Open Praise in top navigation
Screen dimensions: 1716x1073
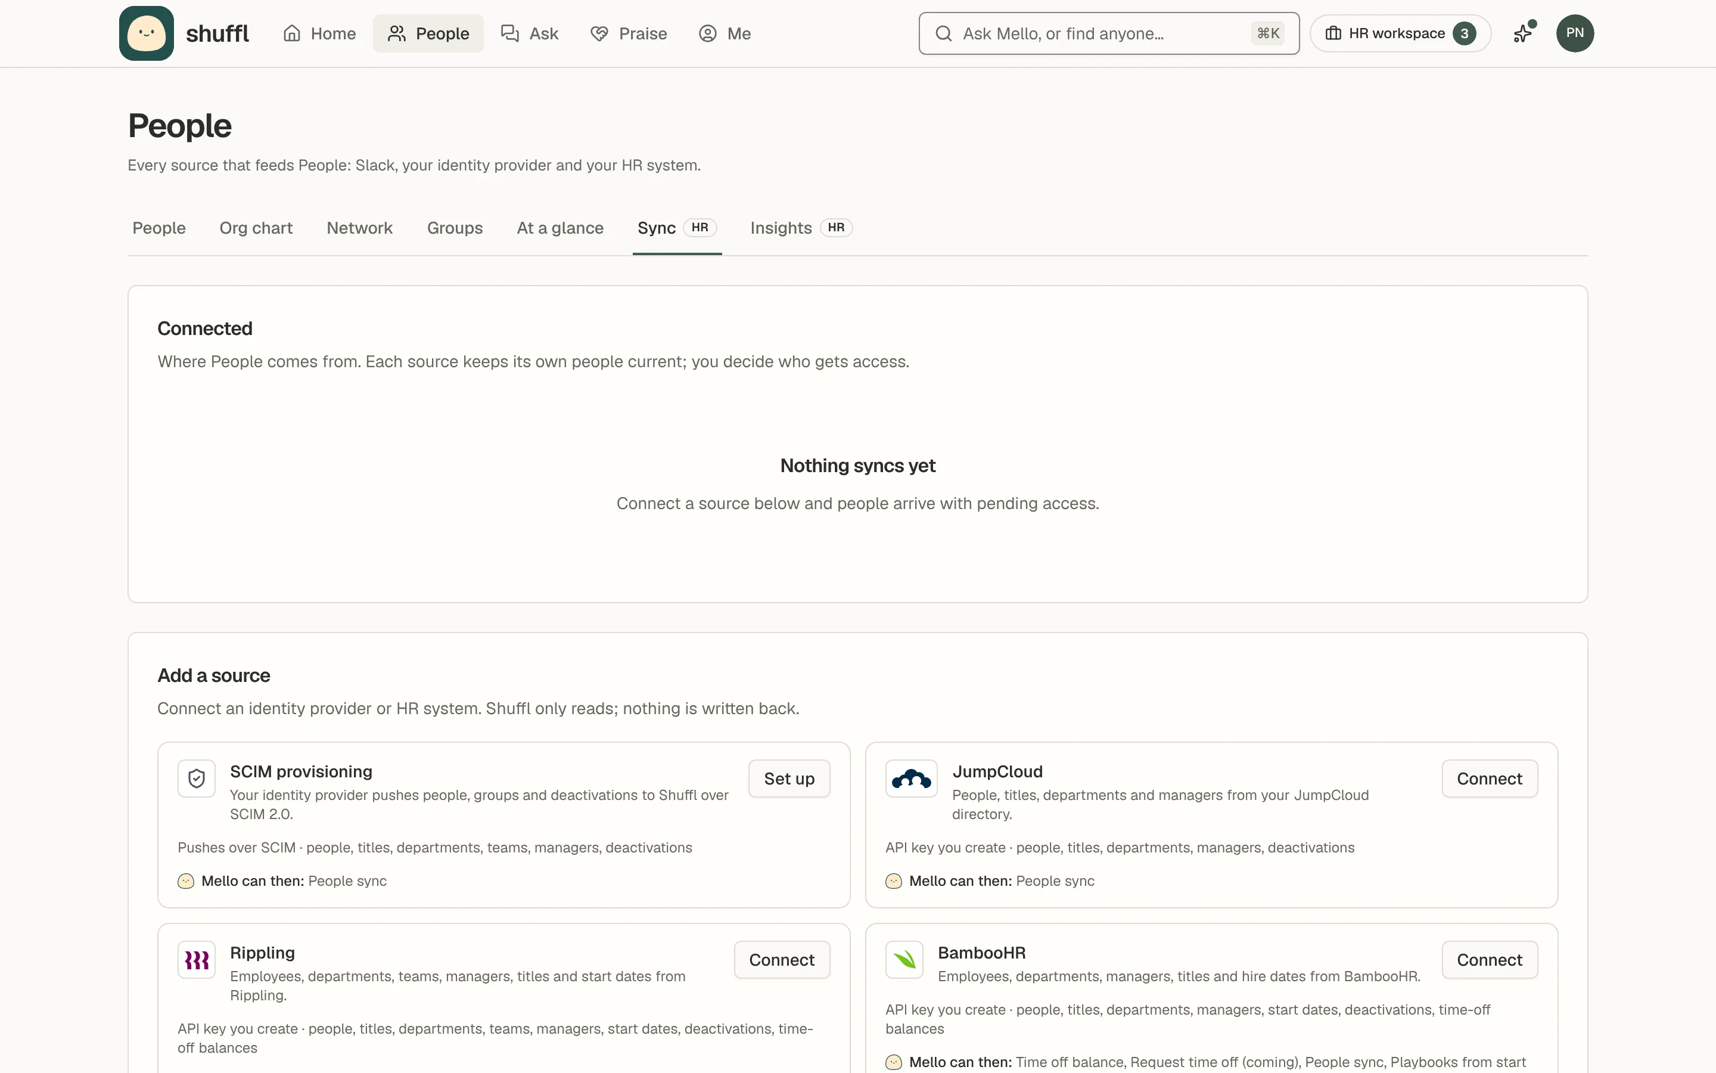(x=628, y=33)
